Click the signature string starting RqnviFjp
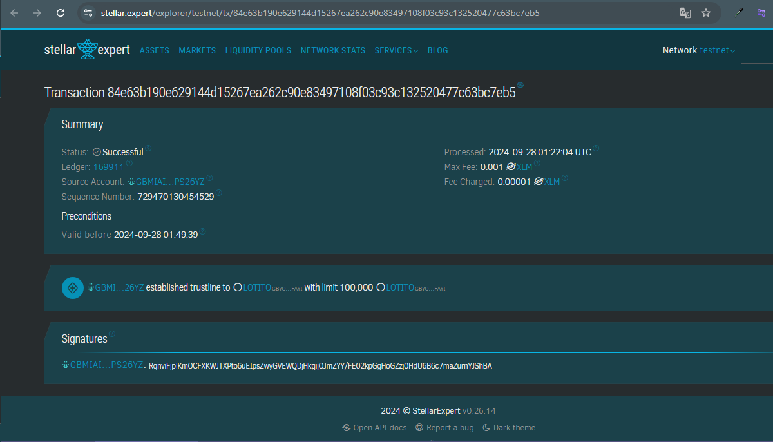Viewport: 773px width, 442px height. click(325, 365)
